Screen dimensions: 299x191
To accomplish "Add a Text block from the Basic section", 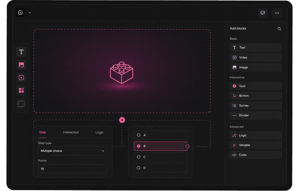I will [x=256, y=48].
